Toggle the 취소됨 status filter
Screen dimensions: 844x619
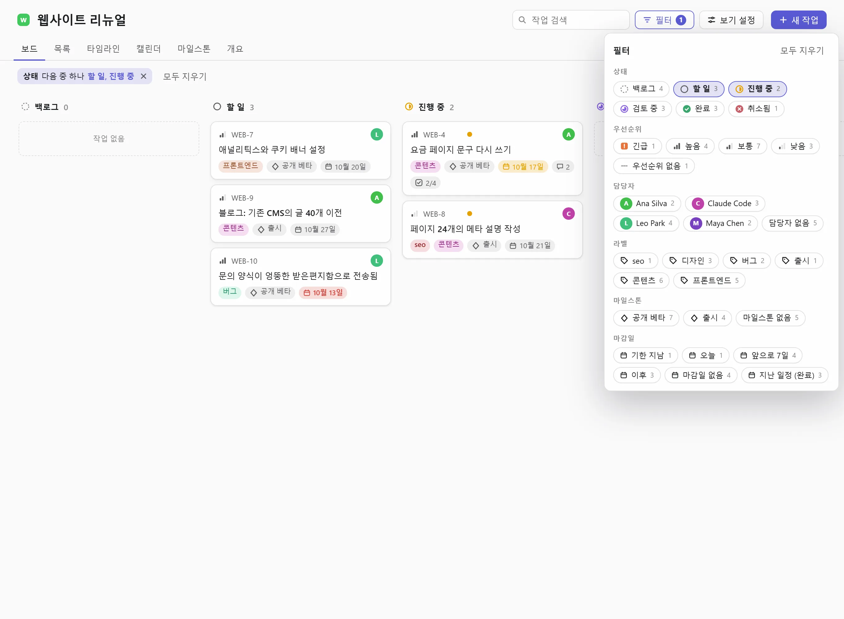click(x=756, y=109)
